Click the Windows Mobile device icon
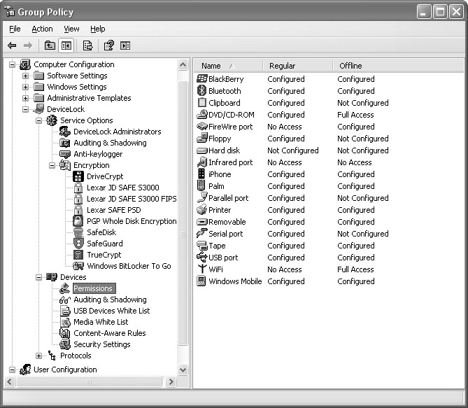468x408 pixels. pyautogui.click(x=201, y=281)
